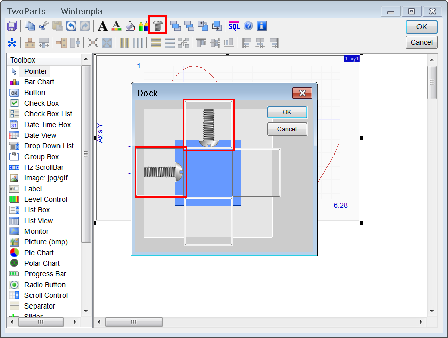Select Separator in the Toolbox
This screenshot has height=338, width=448.
click(40, 306)
